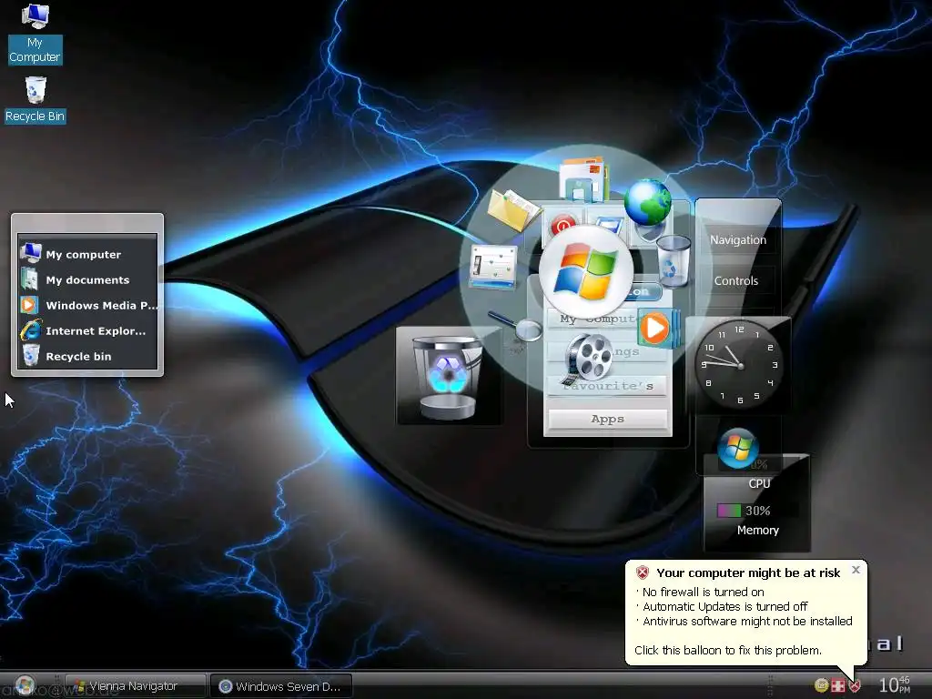Click the 'Your computer might be at risk' title
The width and height of the screenshot is (932, 699).
point(748,573)
